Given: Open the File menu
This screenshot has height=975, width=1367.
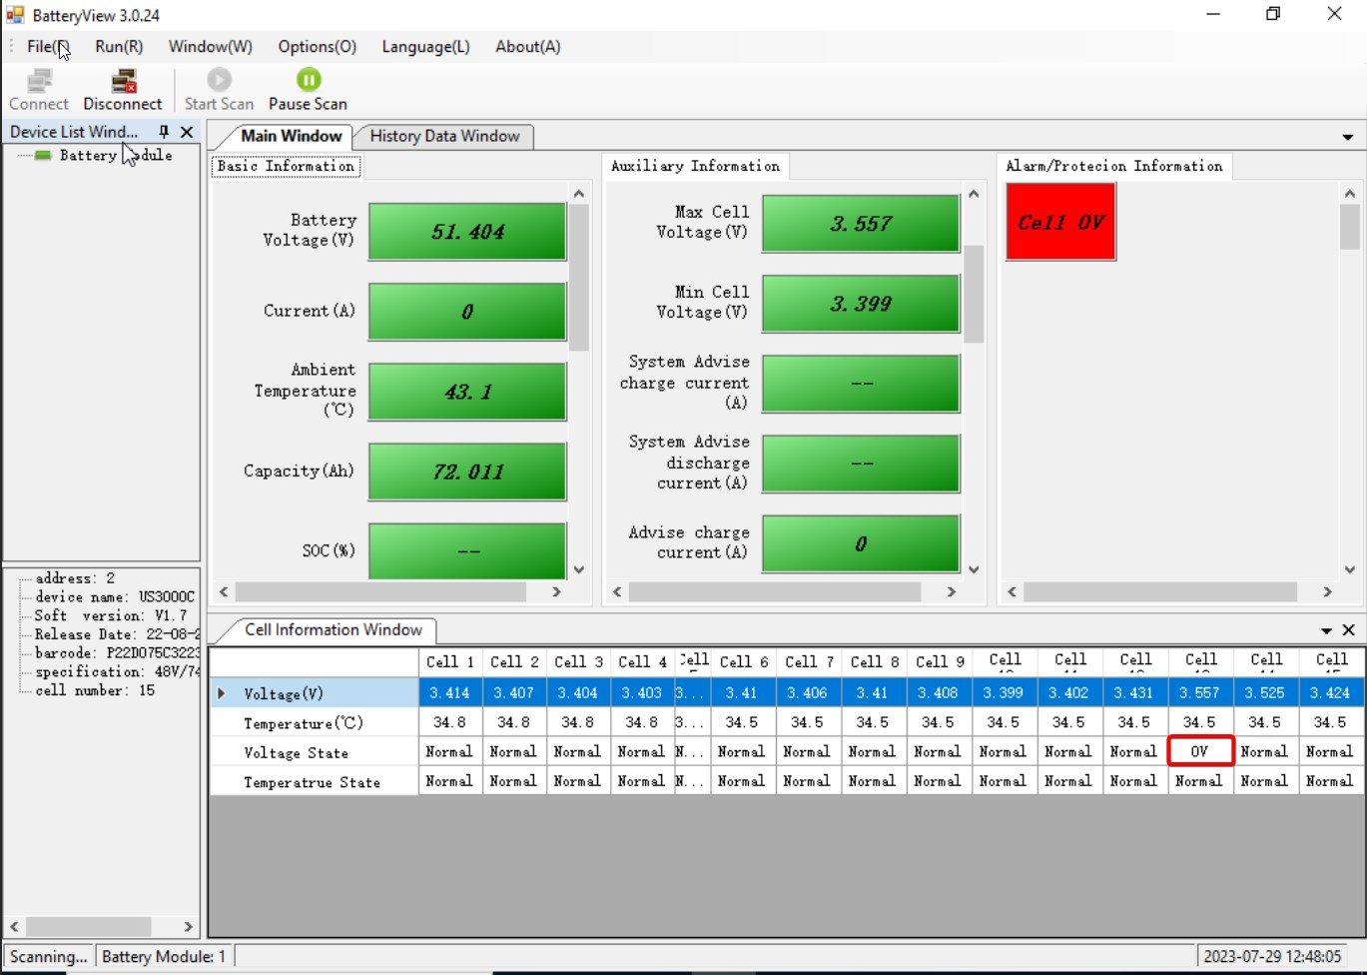Looking at the screenshot, I should (48, 47).
